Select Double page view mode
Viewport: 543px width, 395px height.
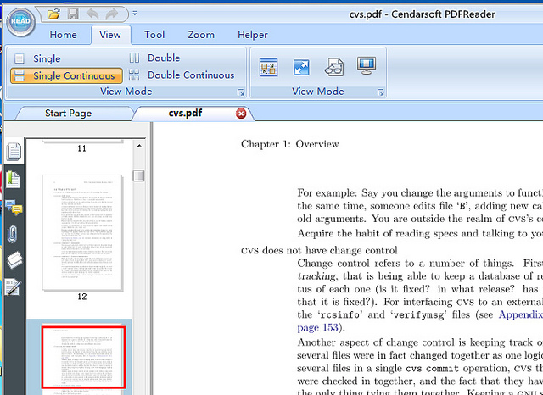(154, 58)
